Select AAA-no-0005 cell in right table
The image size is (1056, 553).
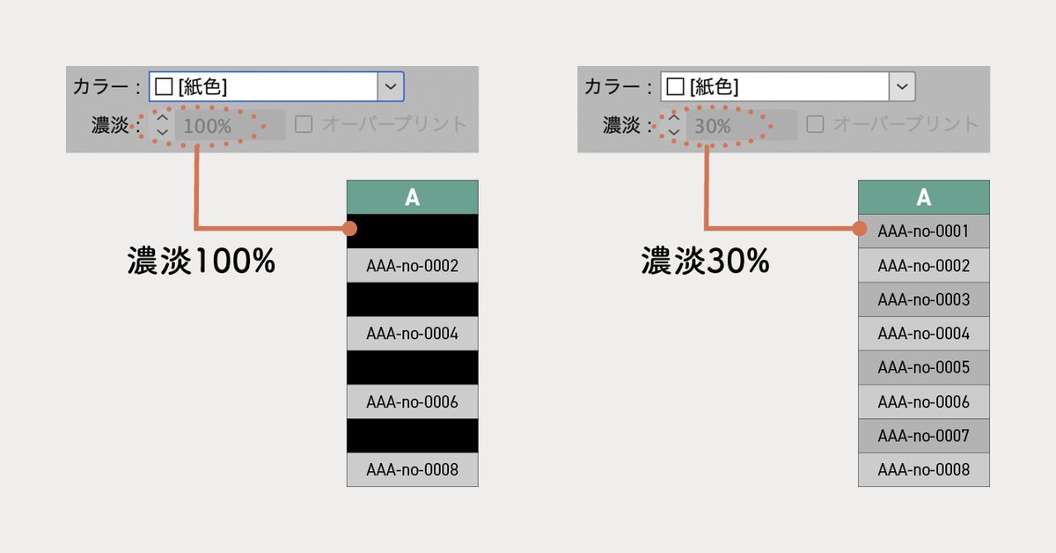[923, 367]
